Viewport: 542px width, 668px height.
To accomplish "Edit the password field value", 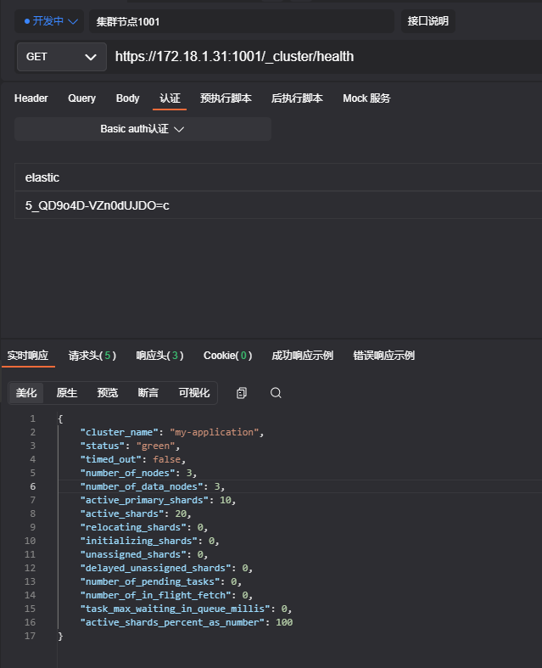I will point(278,205).
